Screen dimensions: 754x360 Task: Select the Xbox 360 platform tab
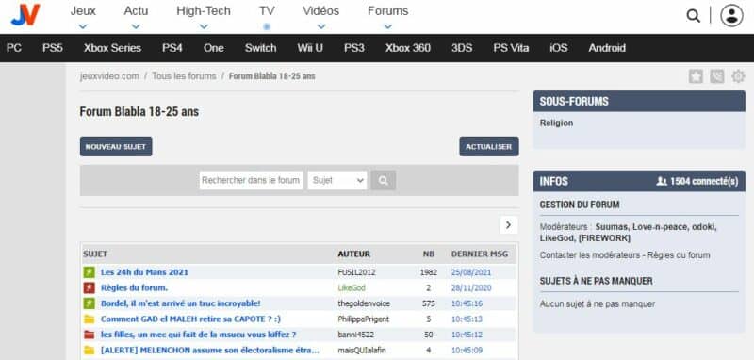pyautogui.click(x=408, y=48)
